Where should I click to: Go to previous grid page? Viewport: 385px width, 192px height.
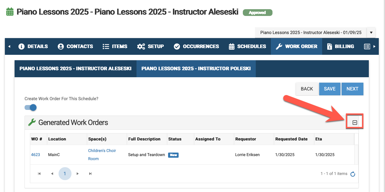[x=52, y=174]
